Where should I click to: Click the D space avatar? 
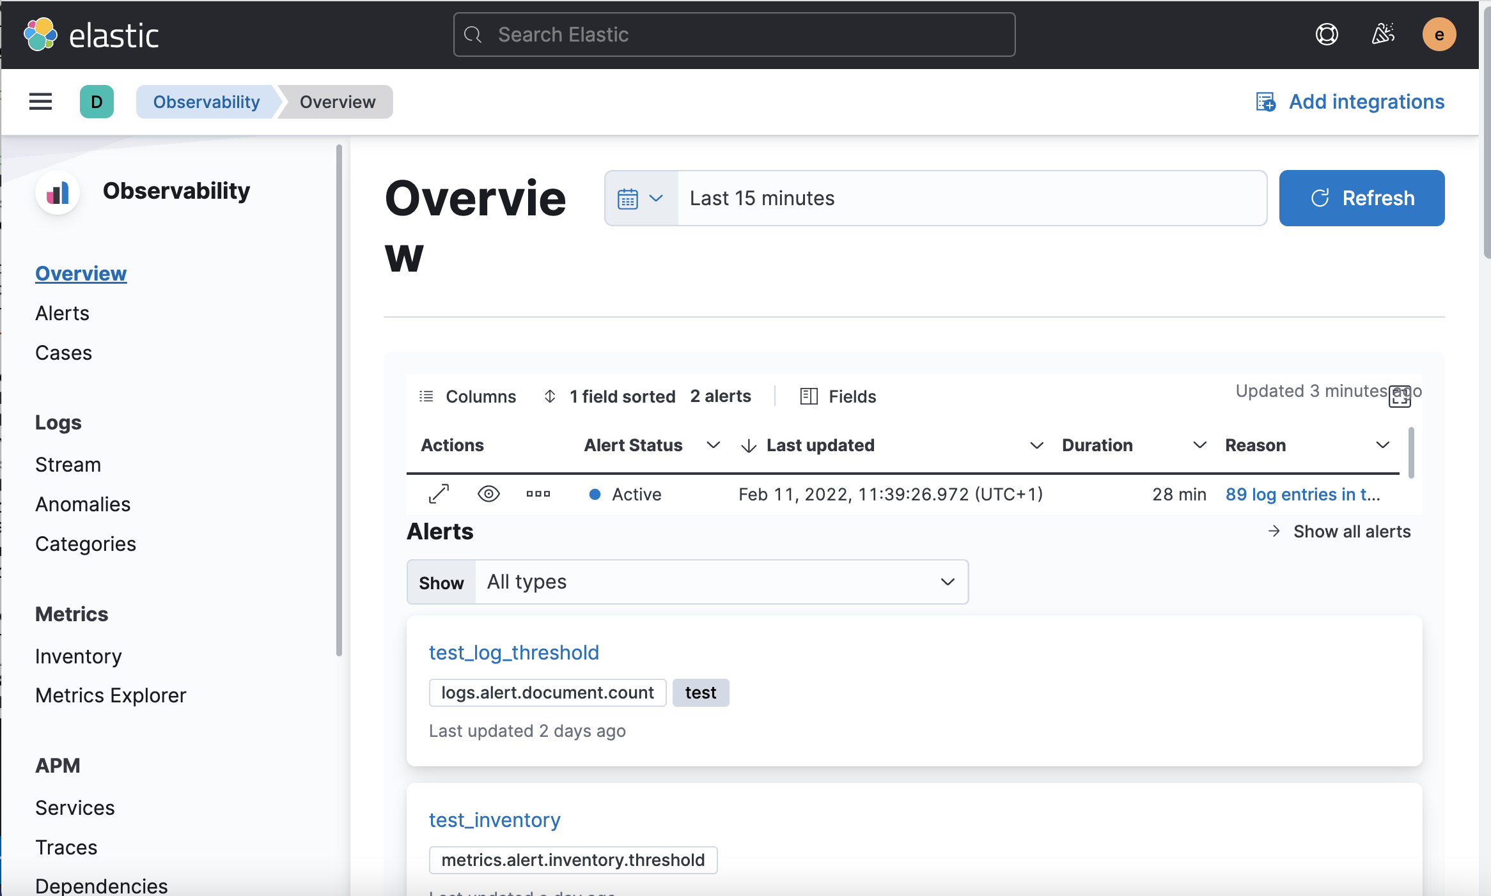pyautogui.click(x=97, y=102)
